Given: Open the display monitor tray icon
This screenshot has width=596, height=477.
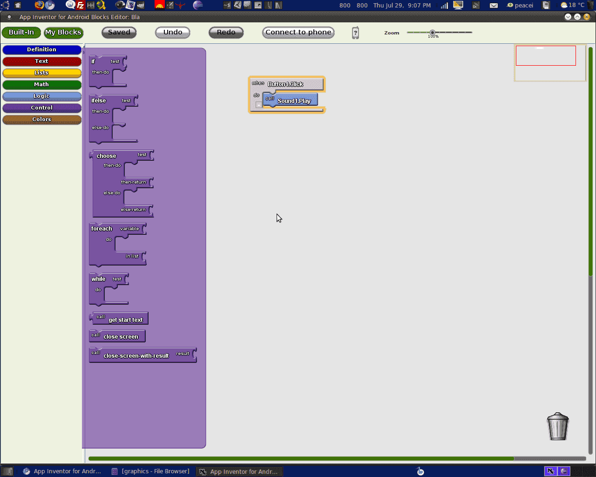Looking at the screenshot, I should click(x=458, y=5).
